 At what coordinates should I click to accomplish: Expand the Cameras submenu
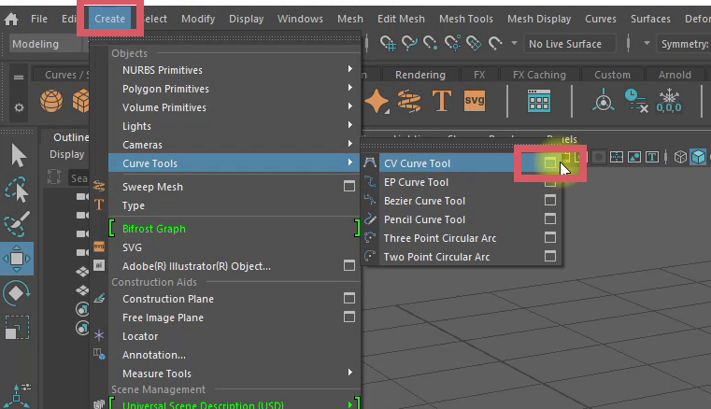235,144
